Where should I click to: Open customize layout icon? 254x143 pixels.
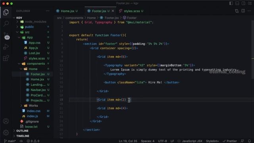(250, 4)
